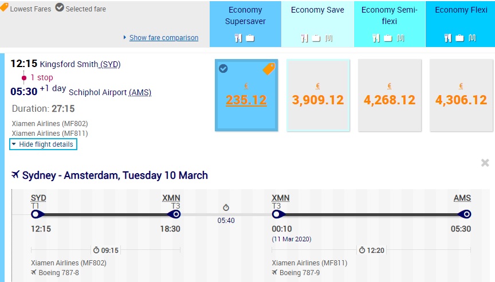The image size is (495, 282).
Task: Toggle the selected-fare checkmark on 235.12 card
Action: click(223, 69)
